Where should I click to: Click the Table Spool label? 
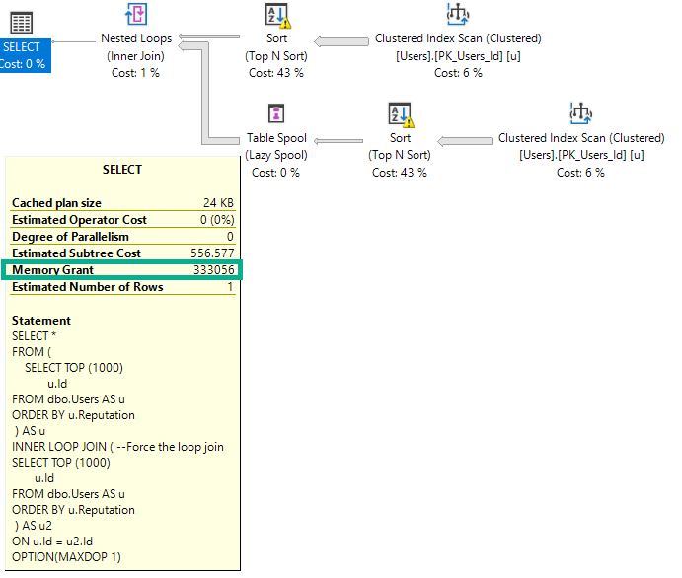click(x=276, y=138)
